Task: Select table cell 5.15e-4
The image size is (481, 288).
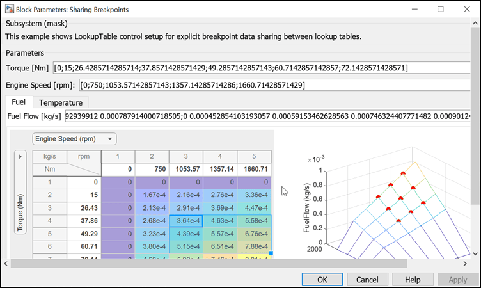Action: [186, 246]
